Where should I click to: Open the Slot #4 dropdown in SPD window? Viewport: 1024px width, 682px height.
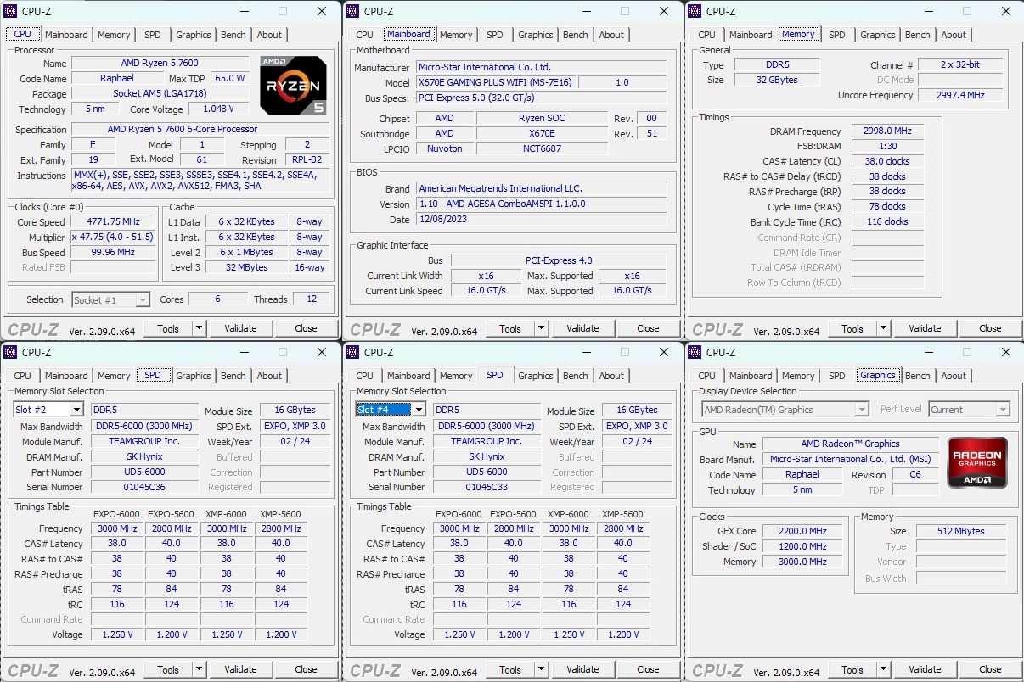[389, 409]
